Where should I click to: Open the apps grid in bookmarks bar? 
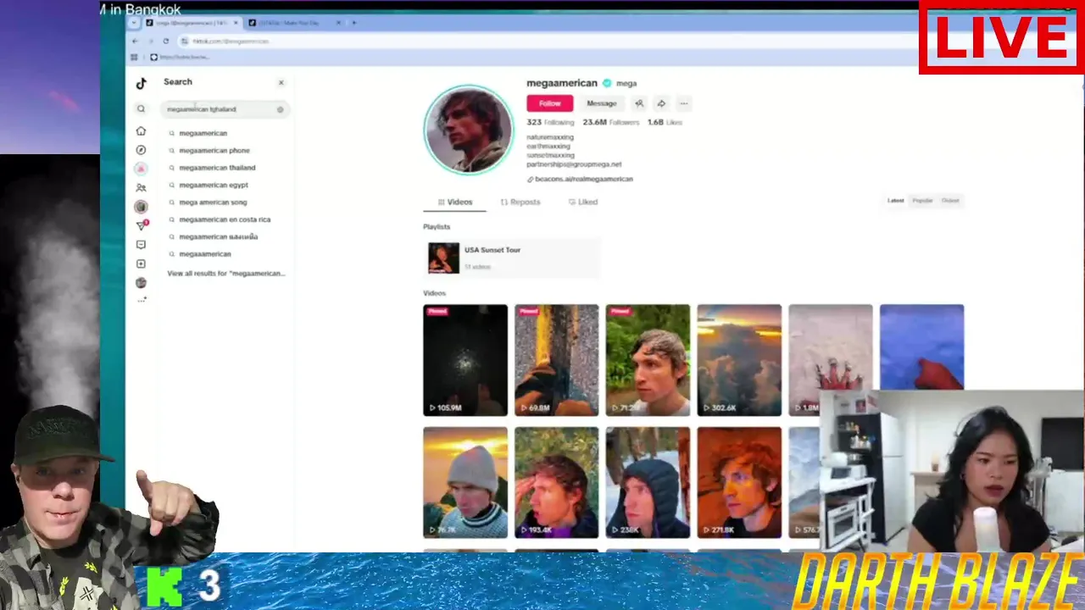point(134,57)
